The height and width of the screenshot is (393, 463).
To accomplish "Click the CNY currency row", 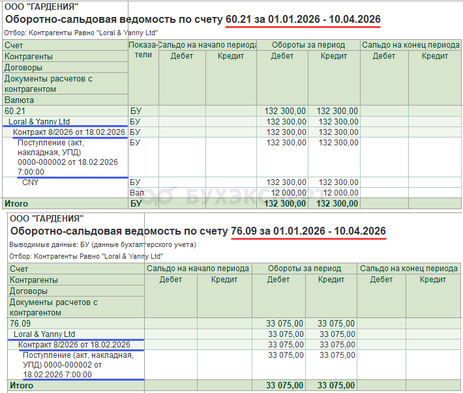I will click(x=30, y=182).
